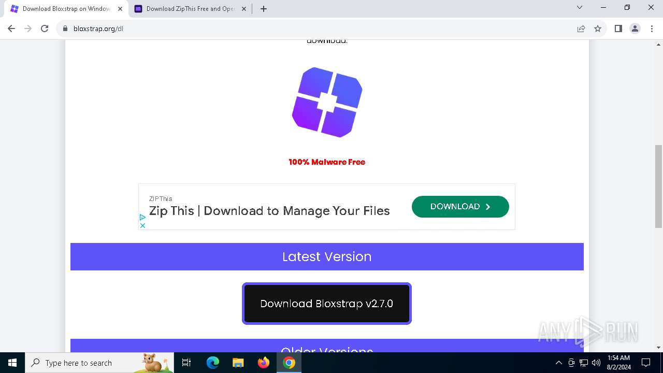Click the Bloxstrap logo image
Image resolution: width=663 pixels, height=373 pixels.
(327, 102)
